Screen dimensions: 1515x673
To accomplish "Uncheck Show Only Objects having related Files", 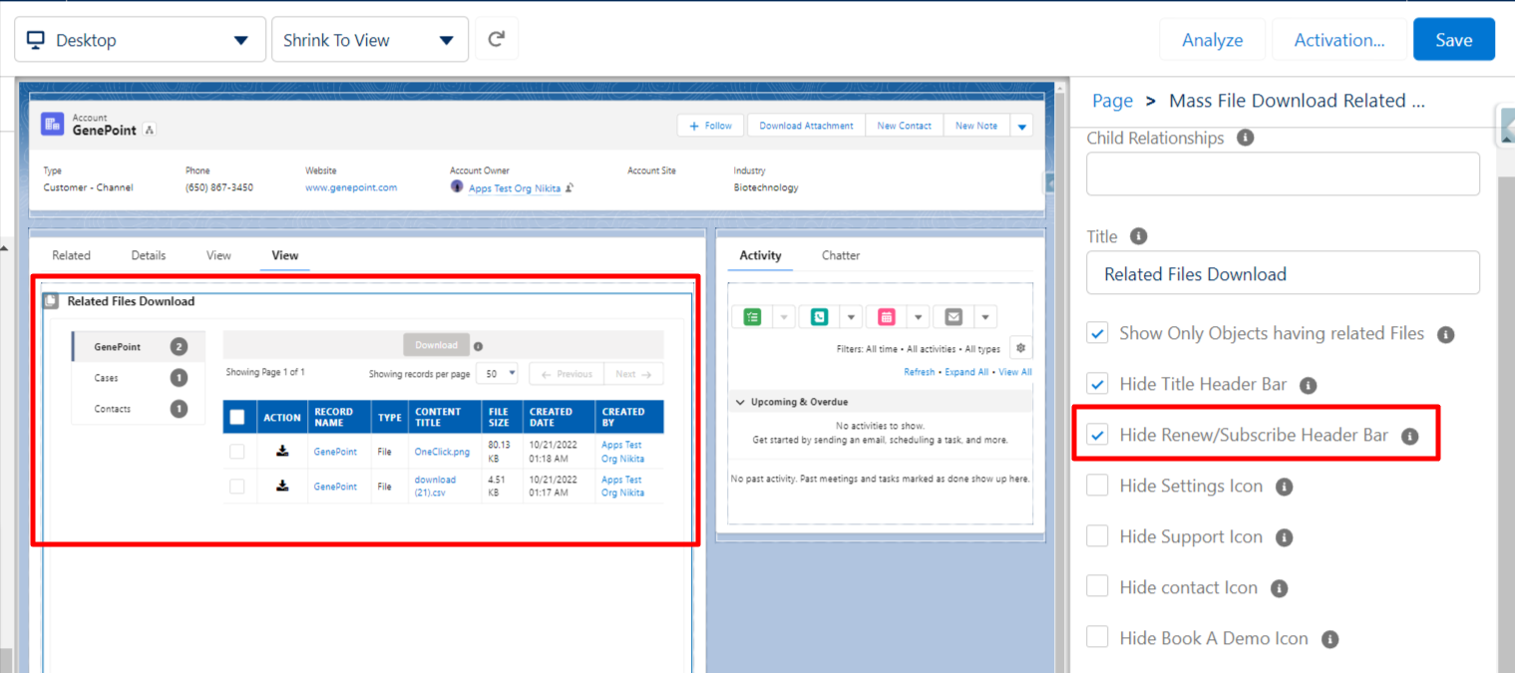I will (x=1097, y=333).
